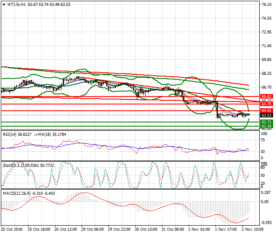Select the red 64.75 price level label

pos(266,104)
